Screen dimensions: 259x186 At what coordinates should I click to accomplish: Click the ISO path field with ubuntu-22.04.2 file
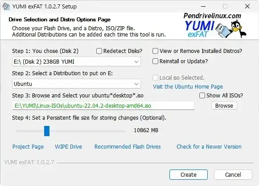(x=103, y=105)
